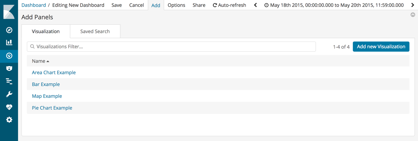Open the time range picker
This screenshot has width=418, height=141.
click(x=334, y=5)
